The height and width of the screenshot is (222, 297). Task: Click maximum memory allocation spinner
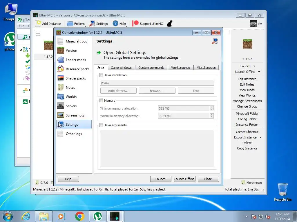[x=212, y=116]
